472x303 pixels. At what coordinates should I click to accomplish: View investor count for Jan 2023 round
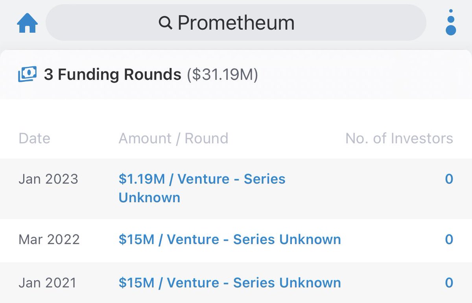pos(449,179)
